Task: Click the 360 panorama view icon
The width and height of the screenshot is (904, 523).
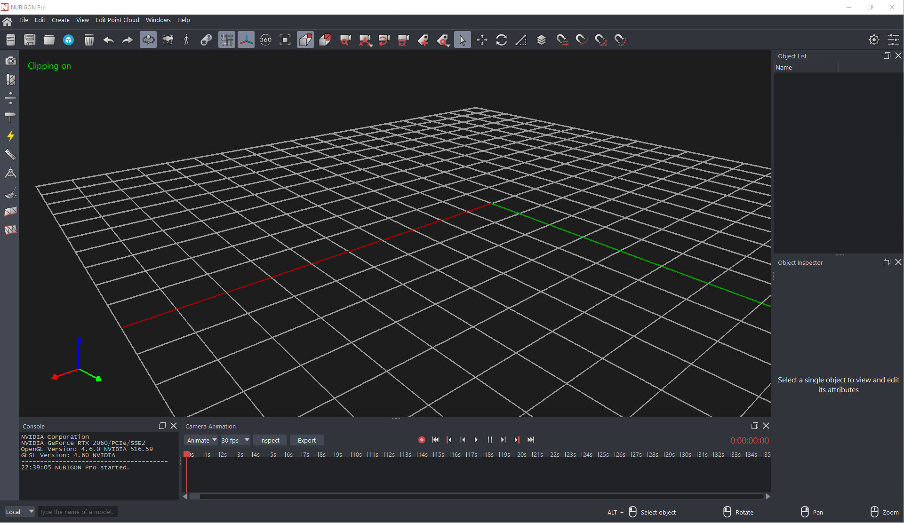Action: tap(265, 40)
